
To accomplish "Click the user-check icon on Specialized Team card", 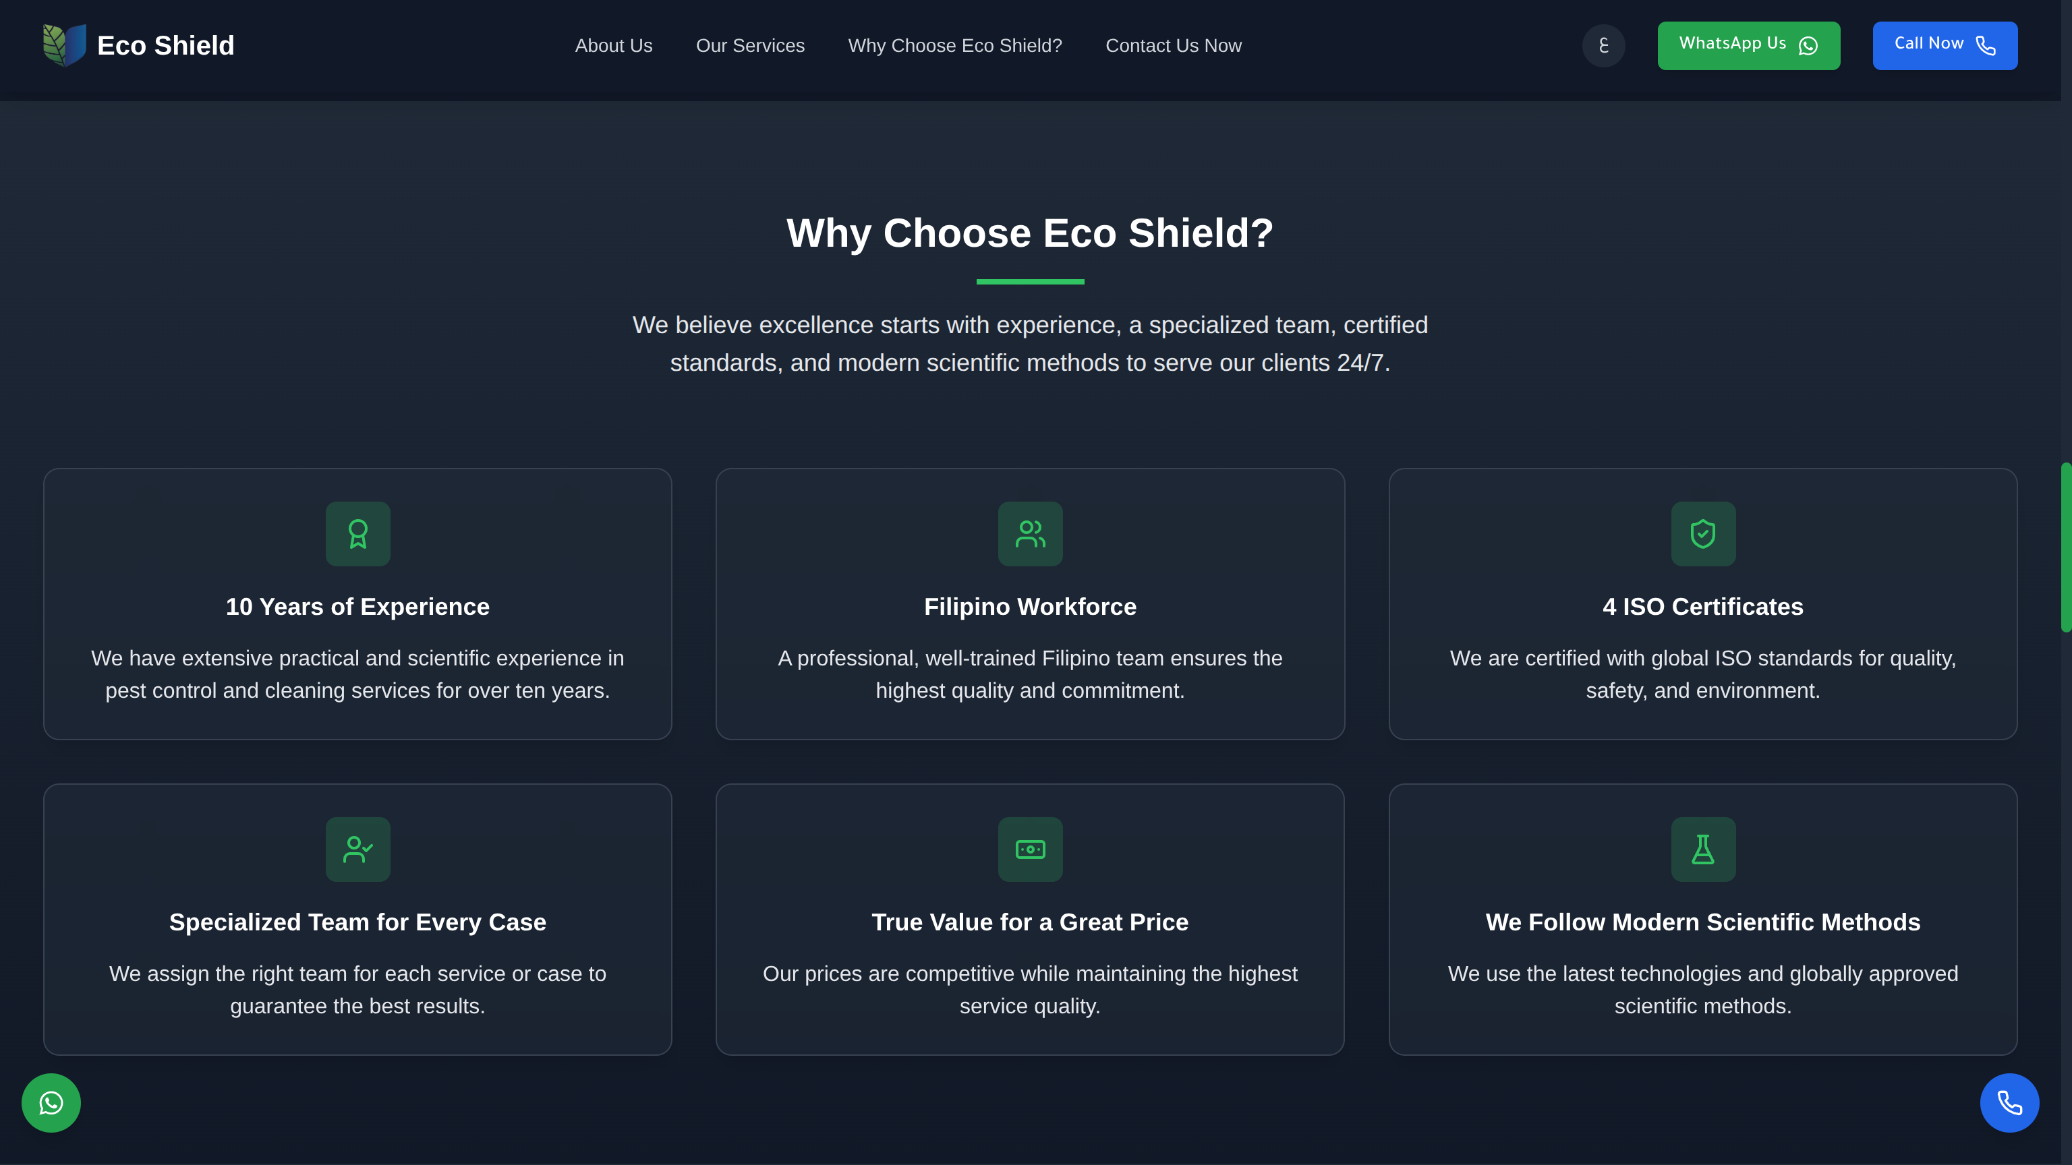I will click(x=357, y=849).
